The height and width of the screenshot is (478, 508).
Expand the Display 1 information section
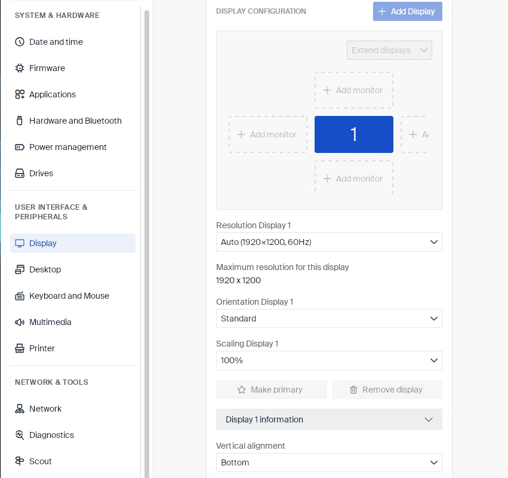pos(329,419)
